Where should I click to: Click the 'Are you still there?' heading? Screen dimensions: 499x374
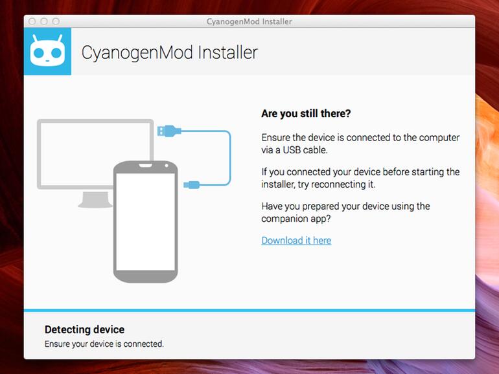click(x=306, y=113)
